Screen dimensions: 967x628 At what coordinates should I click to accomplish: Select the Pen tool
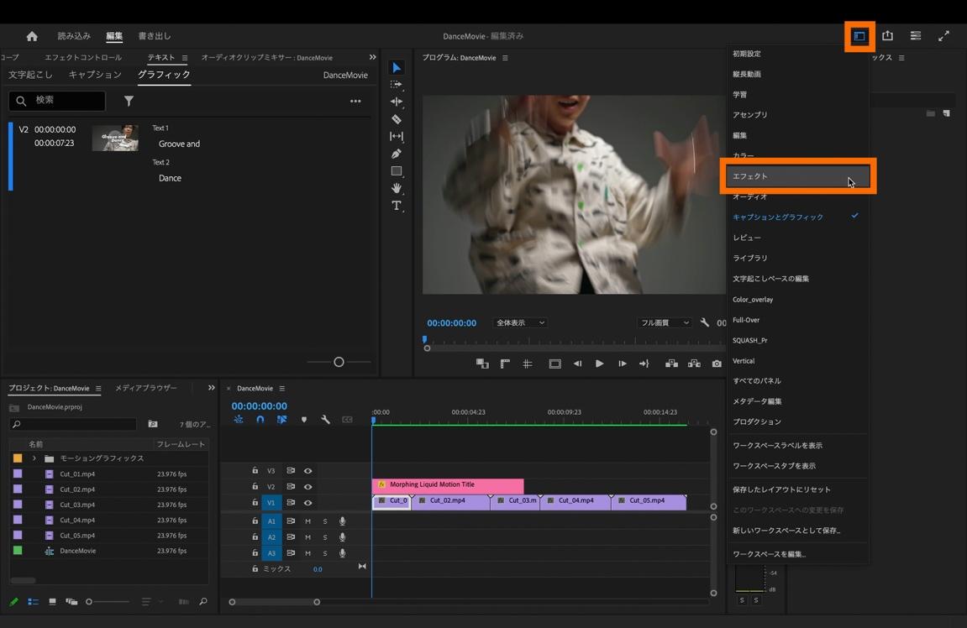(397, 154)
